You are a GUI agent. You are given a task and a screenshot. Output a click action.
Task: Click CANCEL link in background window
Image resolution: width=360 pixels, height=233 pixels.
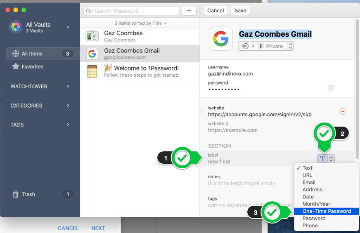(69, 228)
